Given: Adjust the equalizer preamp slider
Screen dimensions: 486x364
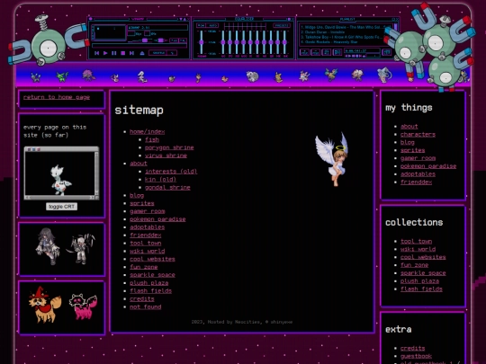Looking at the screenshot, I should click(x=202, y=42).
